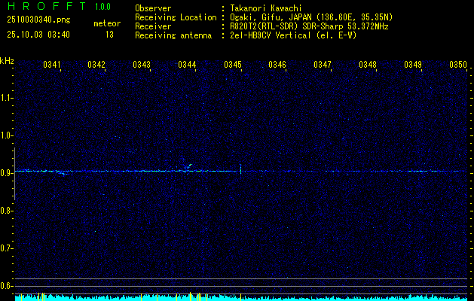Click the 0.9 kHz axis label

7,173
